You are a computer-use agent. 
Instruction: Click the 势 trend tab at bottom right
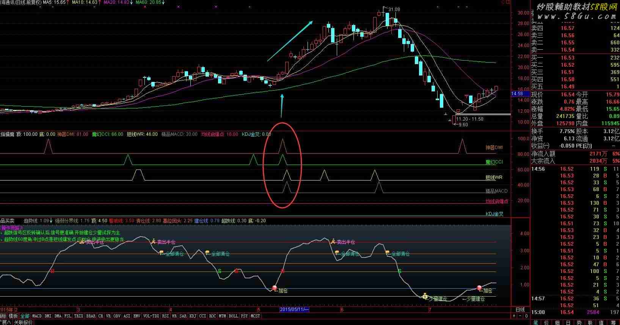[579, 322]
